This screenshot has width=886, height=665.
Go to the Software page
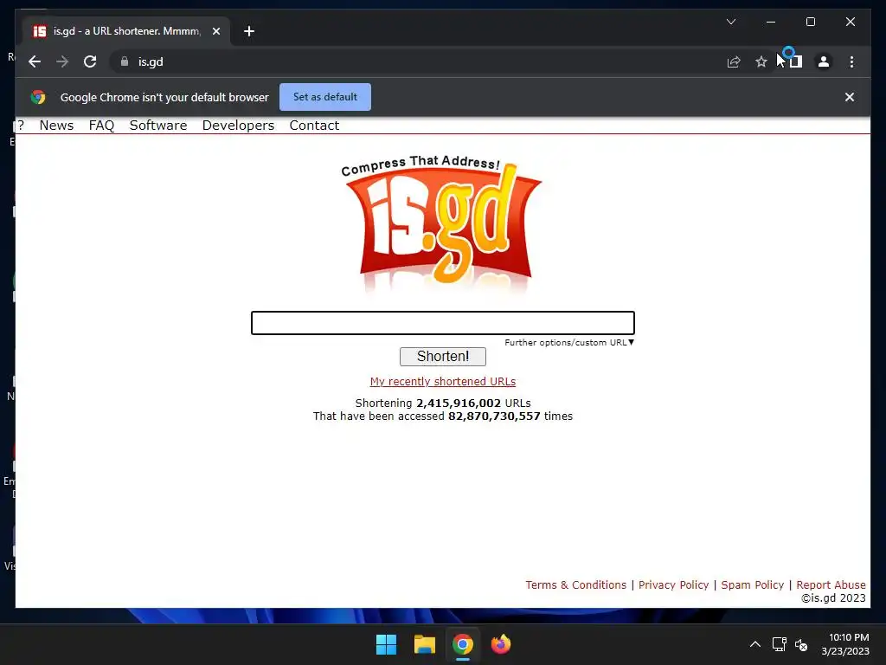tap(158, 126)
